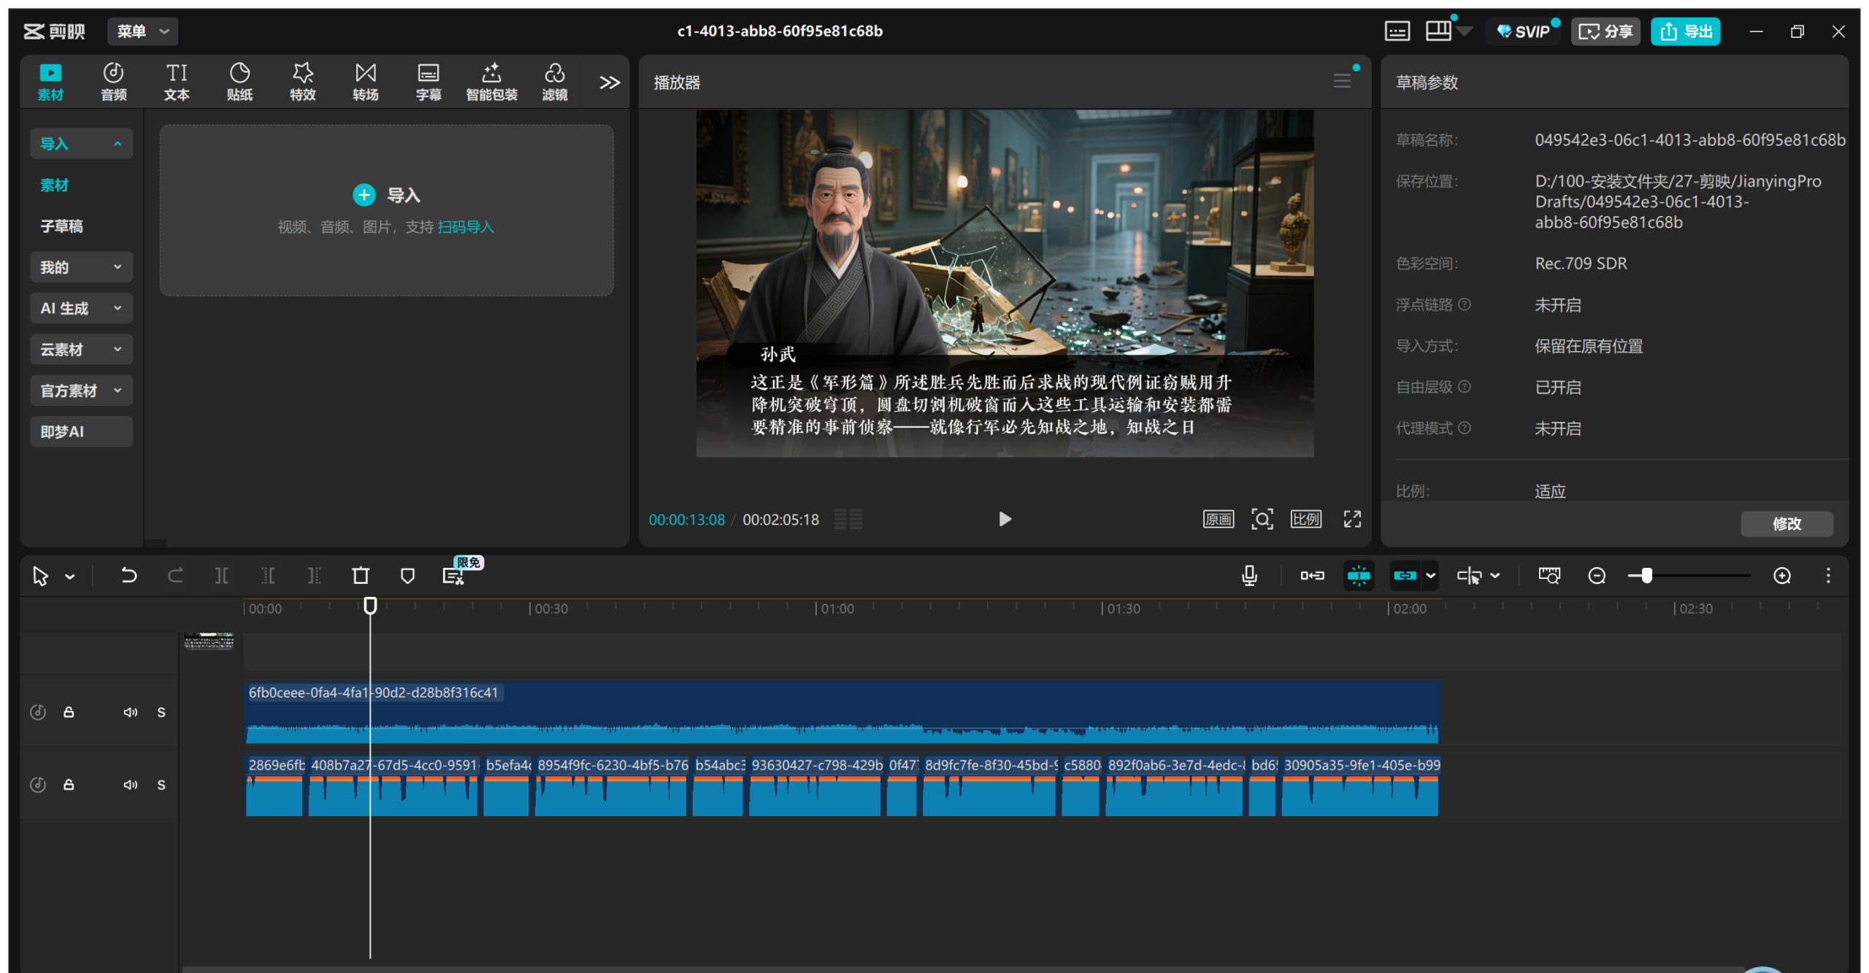Expand the AI 生成 sidebar section
The width and height of the screenshot is (1869, 973).
click(x=81, y=308)
